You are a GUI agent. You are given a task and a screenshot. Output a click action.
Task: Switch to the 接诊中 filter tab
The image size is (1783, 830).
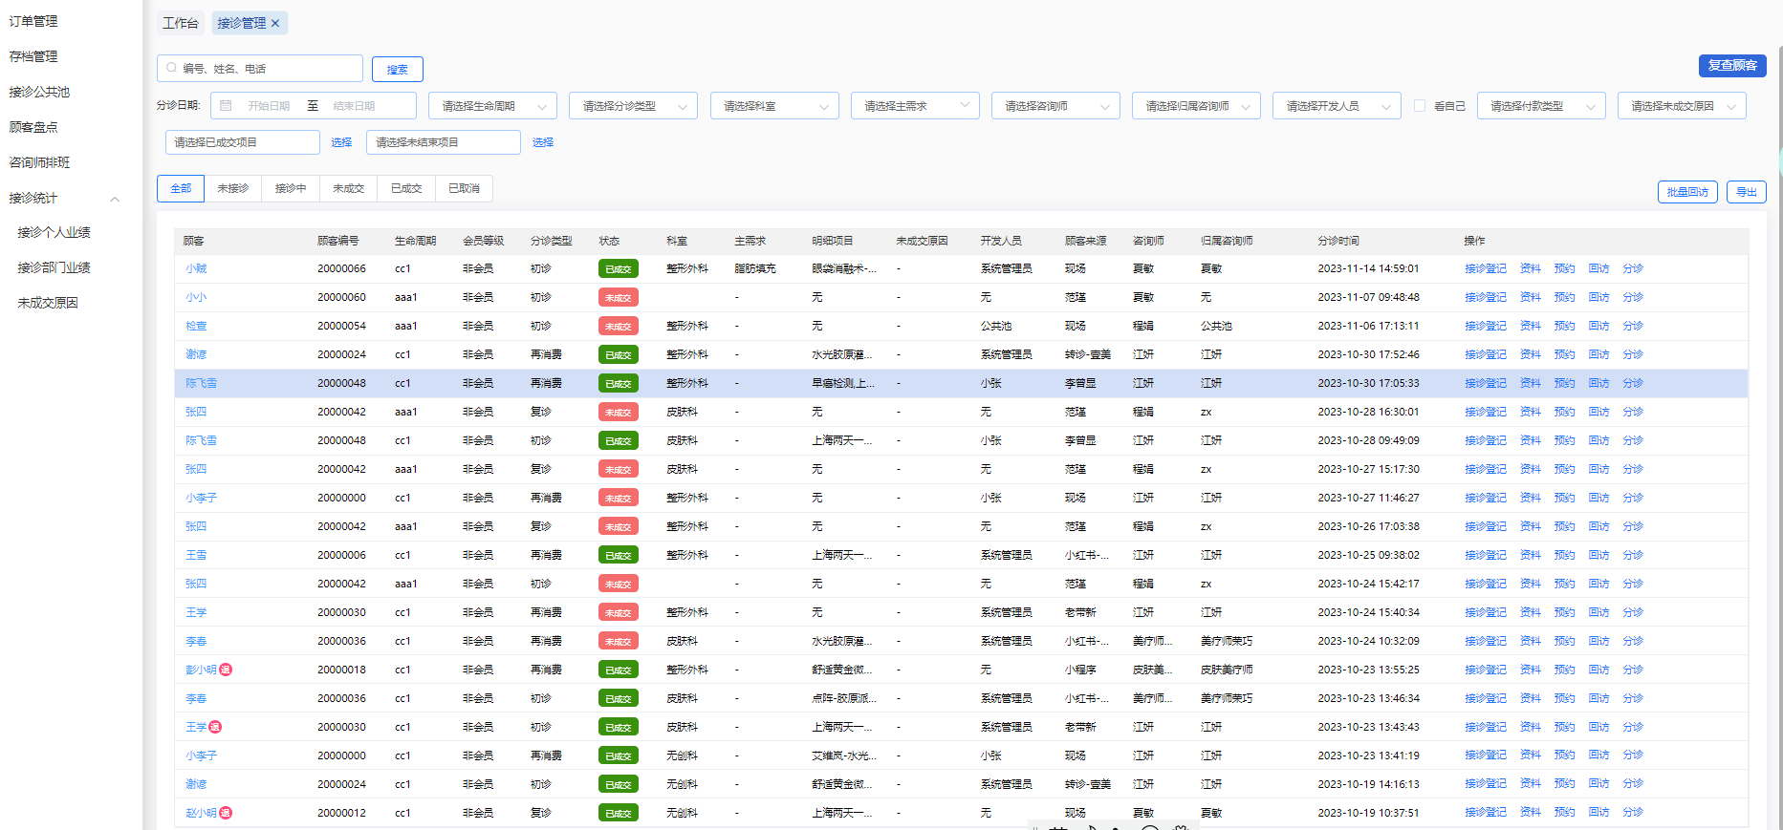291,188
